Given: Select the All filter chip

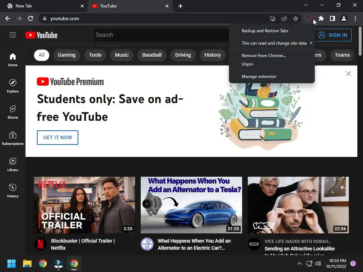Looking at the screenshot, I should (x=41, y=55).
